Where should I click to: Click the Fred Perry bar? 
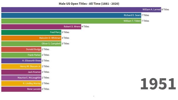(x=31, y=32)
